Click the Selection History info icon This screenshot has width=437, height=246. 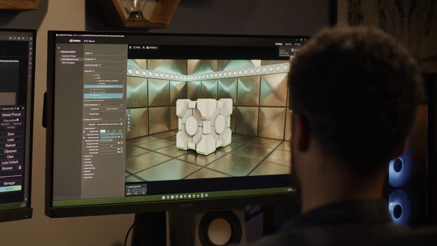(x=100, y=65)
